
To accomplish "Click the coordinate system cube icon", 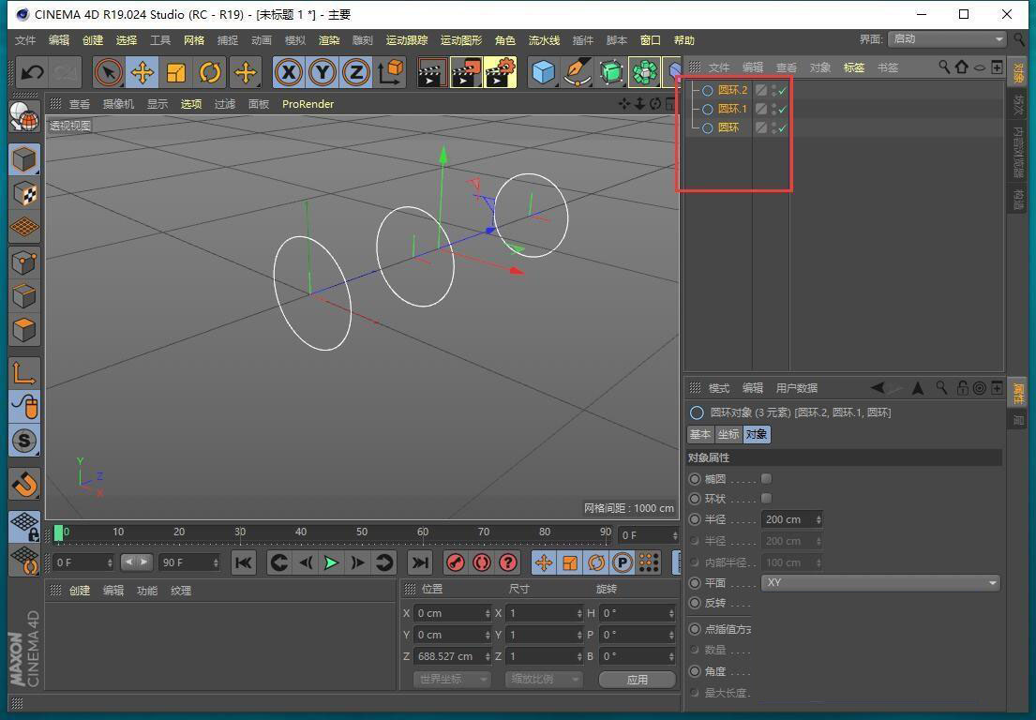I will tap(390, 72).
